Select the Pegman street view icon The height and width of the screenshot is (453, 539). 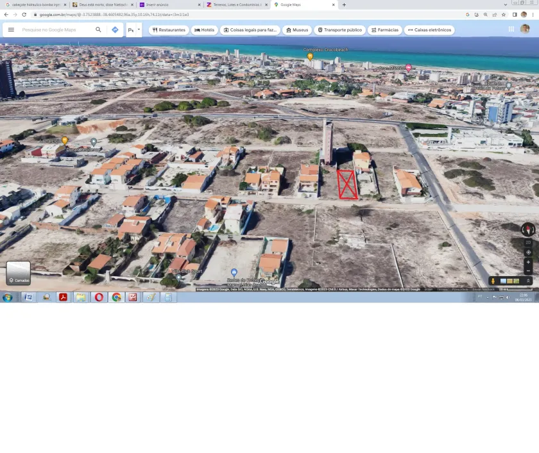pyautogui.click(x=493, y=281)
